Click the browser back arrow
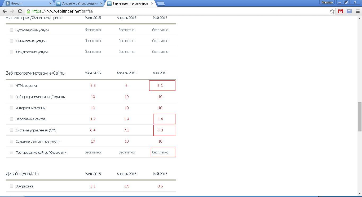The image size is (362, 197). 5,11
